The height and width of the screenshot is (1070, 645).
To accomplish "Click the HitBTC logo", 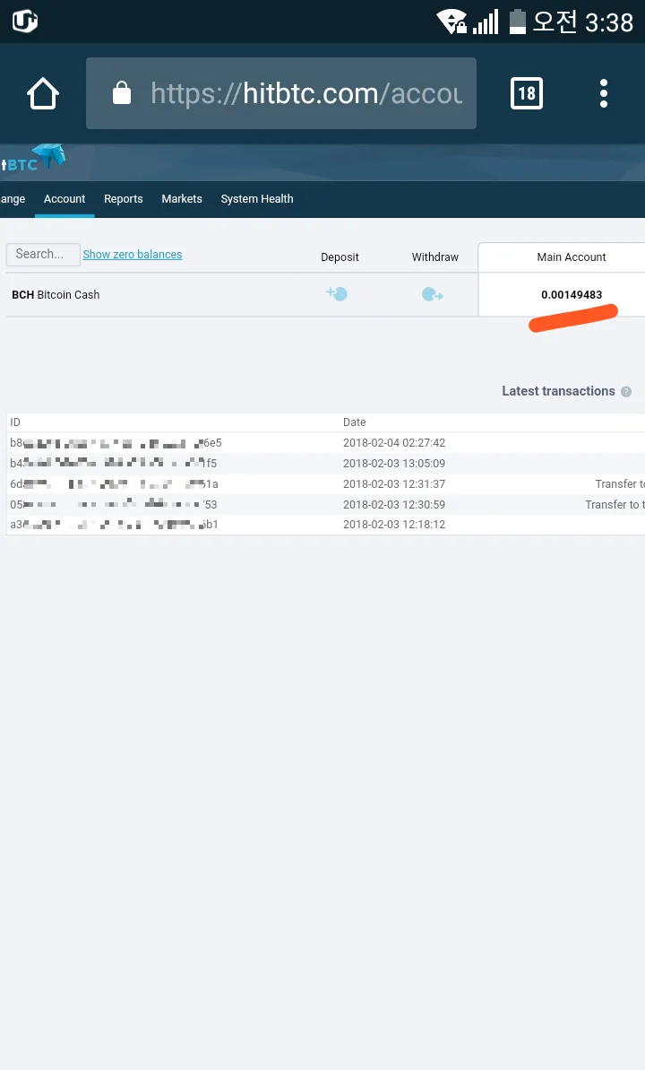I will coord(33,159).
